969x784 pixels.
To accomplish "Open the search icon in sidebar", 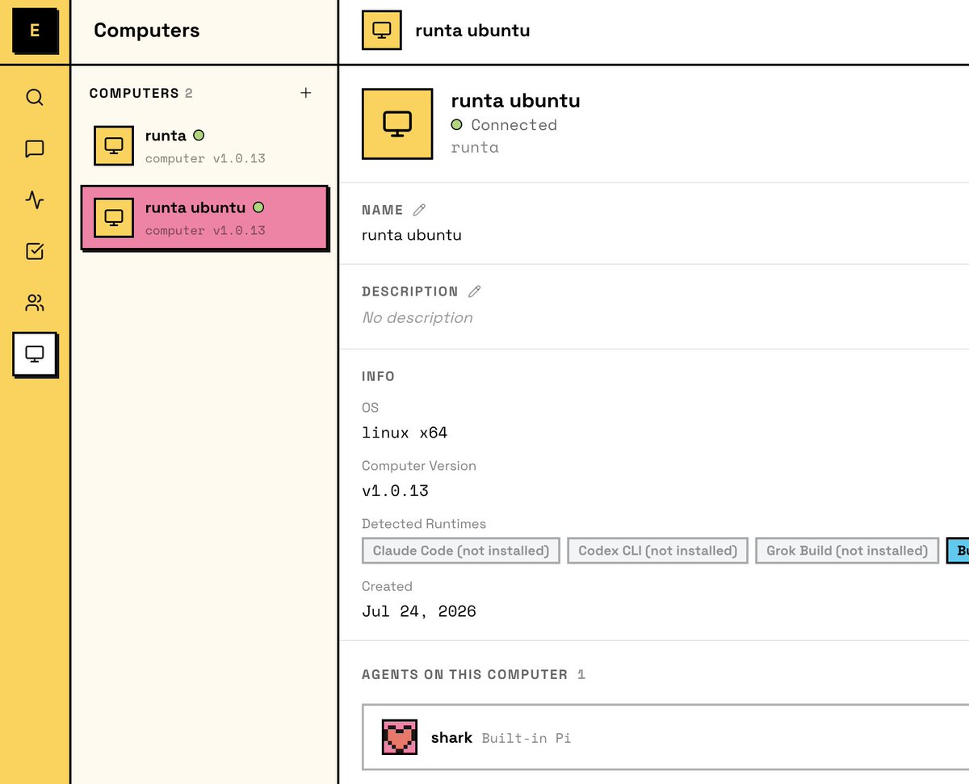I will (34, 98).
